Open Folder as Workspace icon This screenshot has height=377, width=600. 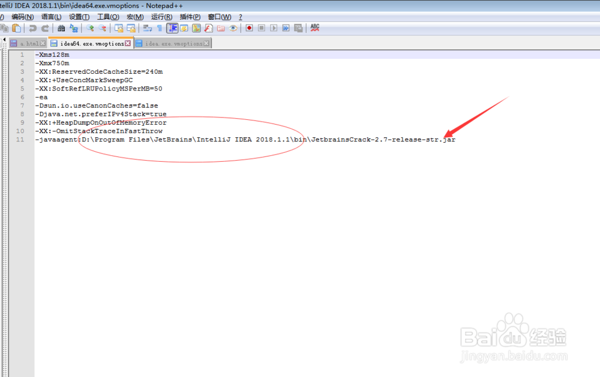(221, 28)
